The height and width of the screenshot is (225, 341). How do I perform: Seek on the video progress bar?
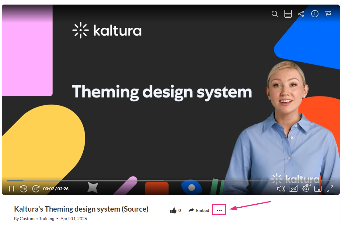[x=170, y=181]
